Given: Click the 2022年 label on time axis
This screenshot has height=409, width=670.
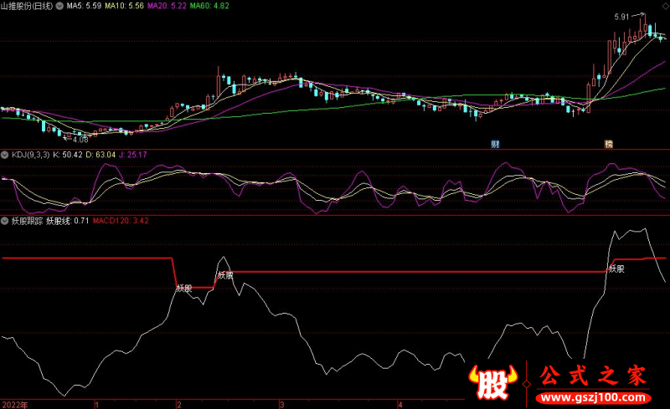Looking at the screenshot, I should pos(14,404).
